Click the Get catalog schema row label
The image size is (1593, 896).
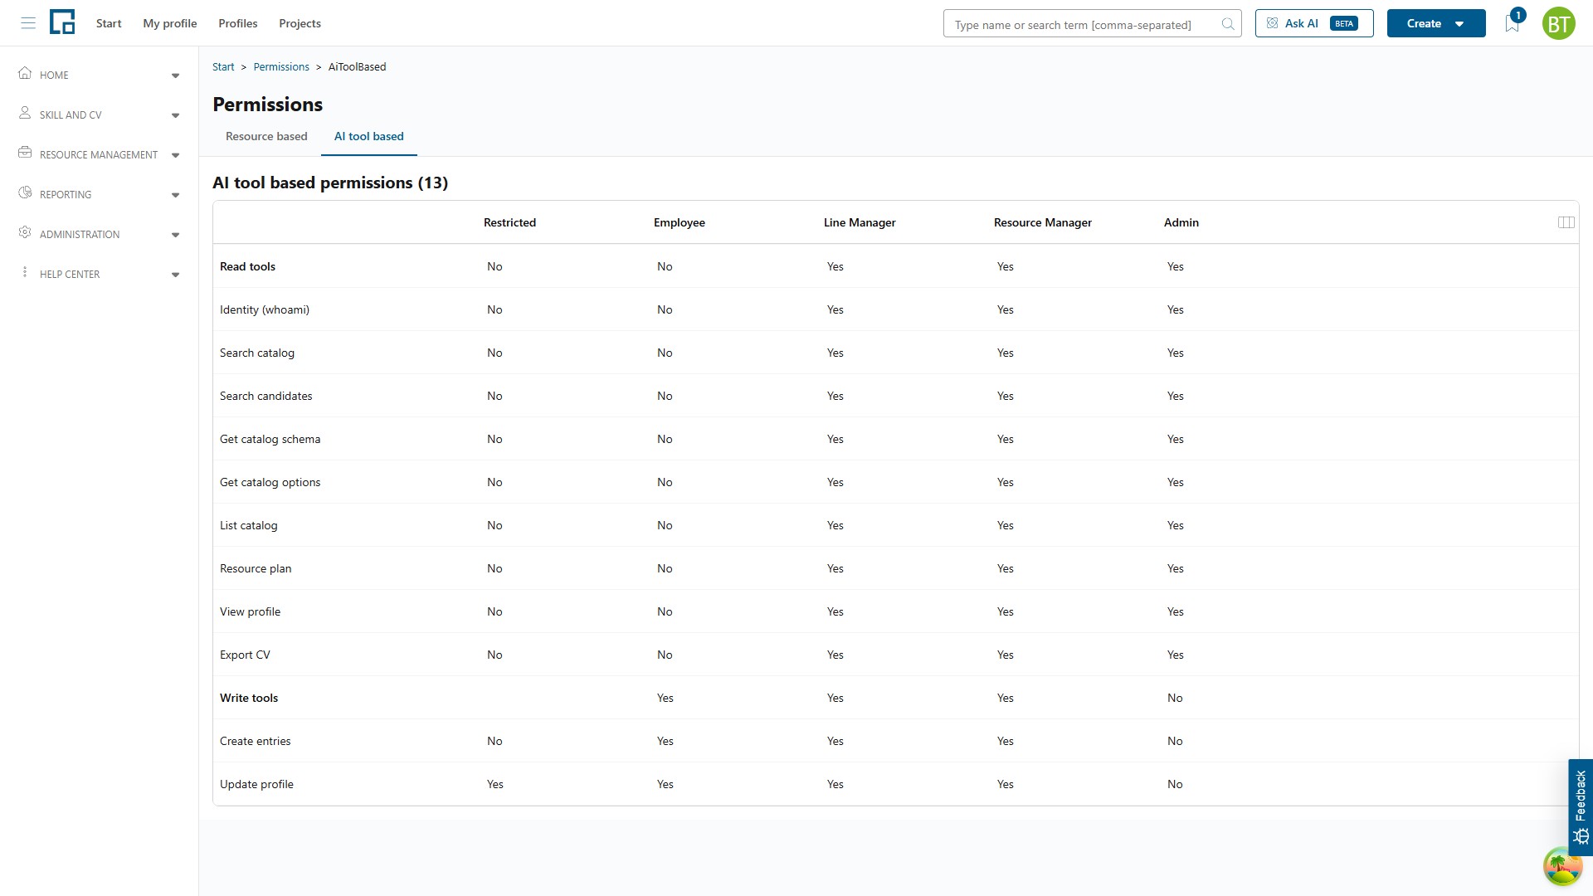click(x=270, y=439)
